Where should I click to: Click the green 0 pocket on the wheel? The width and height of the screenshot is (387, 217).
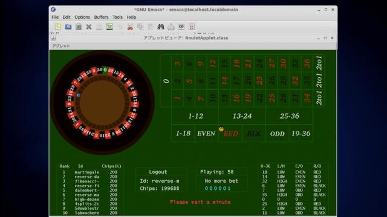pos(105,70)
